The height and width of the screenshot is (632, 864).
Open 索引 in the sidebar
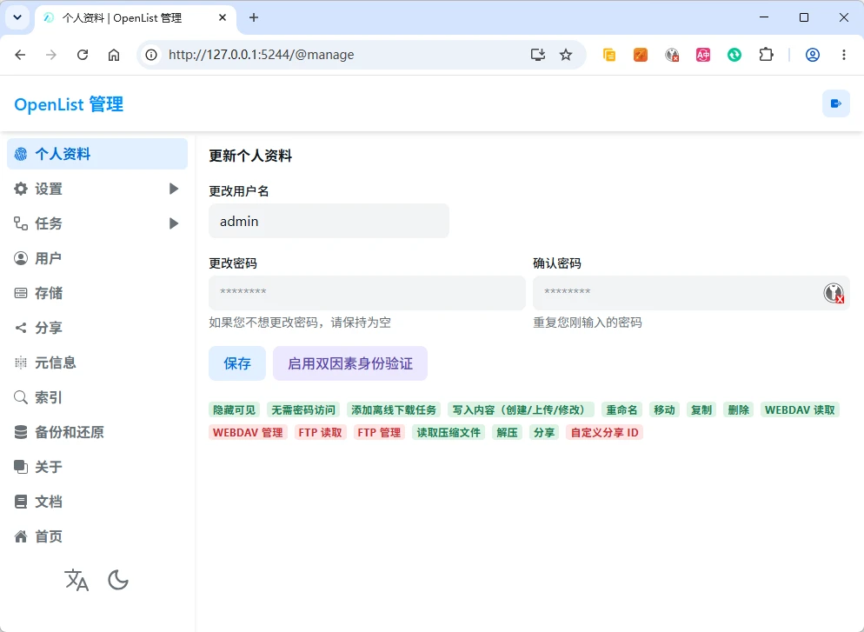[97, 396]
